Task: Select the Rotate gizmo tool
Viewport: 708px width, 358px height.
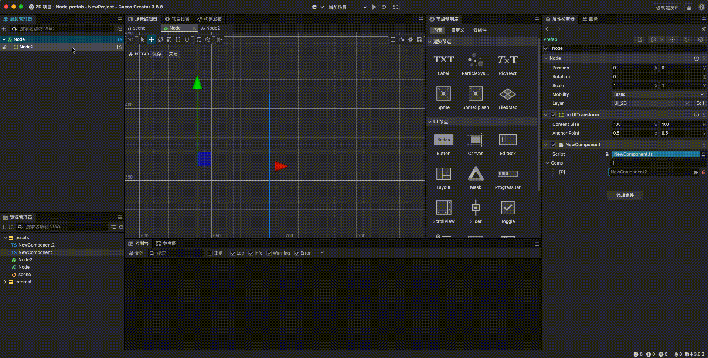Action: pos(160,39)
